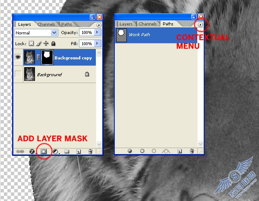The width and height of the screenshot is (259, 201).
Task: Select the Background layer name
Action: (x=49, y=74)
